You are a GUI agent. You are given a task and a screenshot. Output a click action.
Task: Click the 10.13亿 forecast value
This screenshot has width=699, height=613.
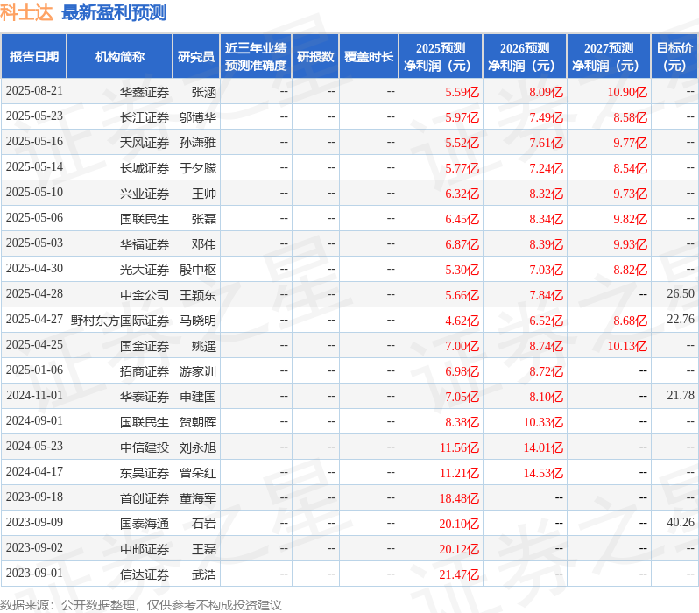pyautogui.click(x=627, y=347)
